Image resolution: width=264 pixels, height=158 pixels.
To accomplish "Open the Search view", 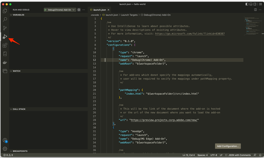I will (x=5, y=19).
